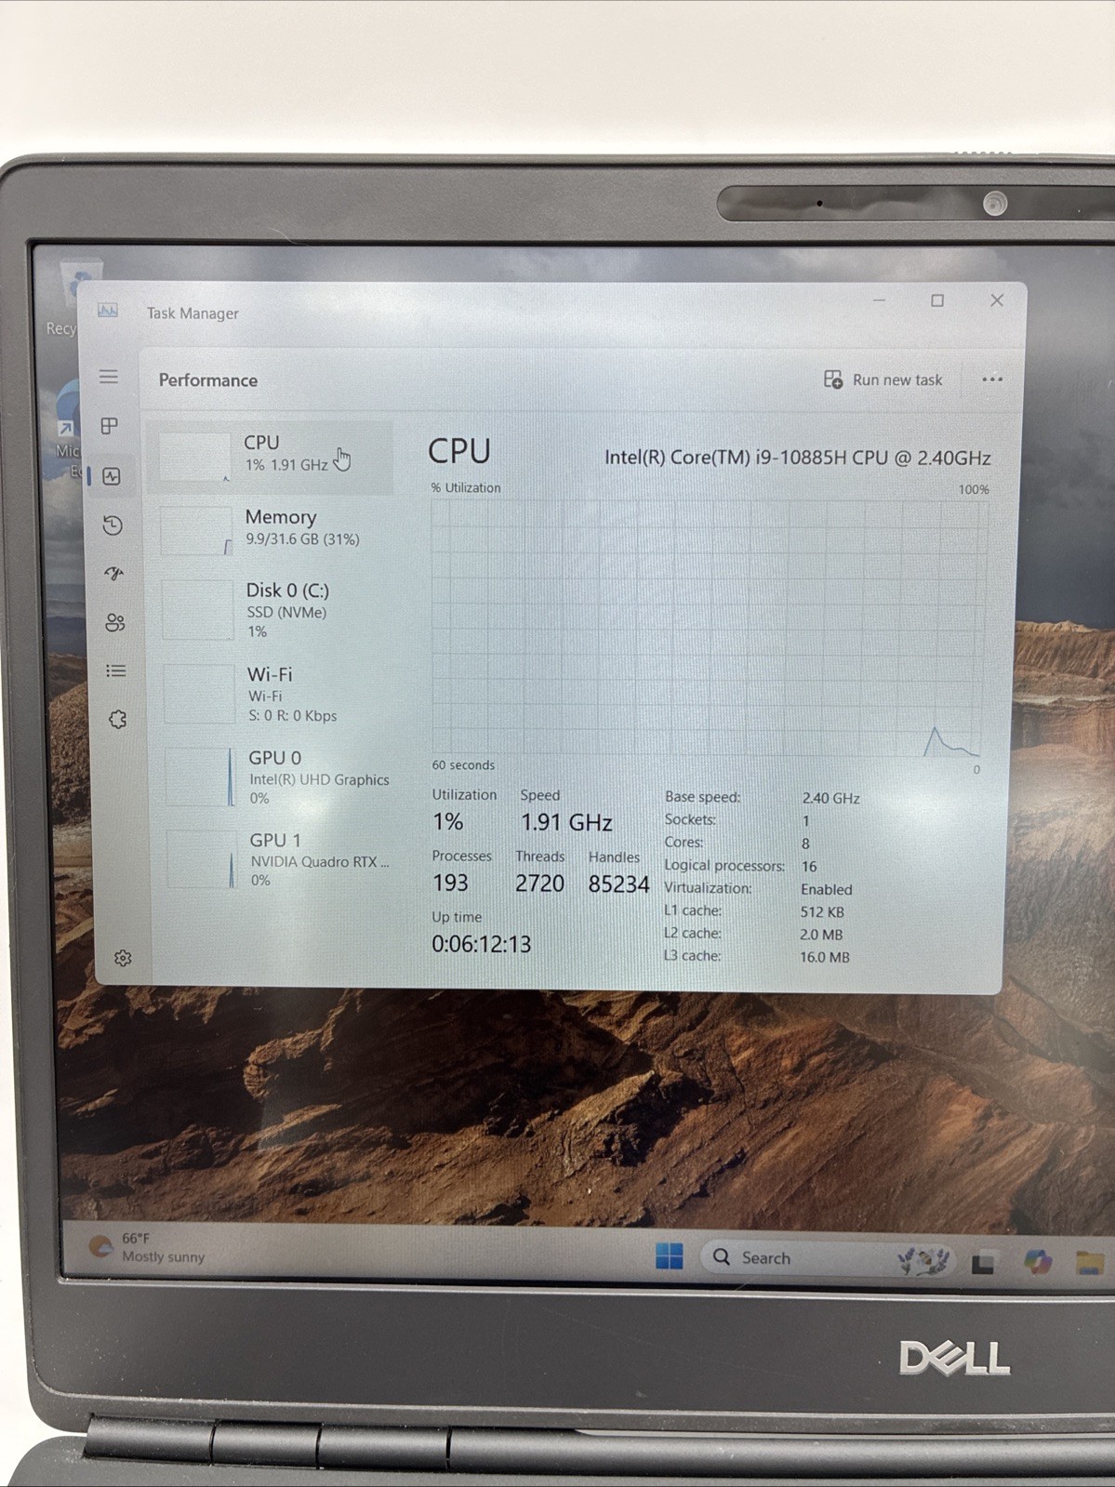The image size is (1115, 1487).
Task: Click the 85234 handles value
Action: (618, 884)
